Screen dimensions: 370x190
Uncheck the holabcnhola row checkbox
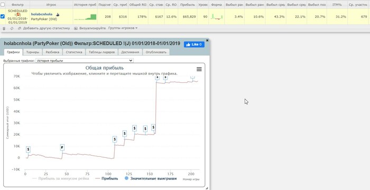2,16
